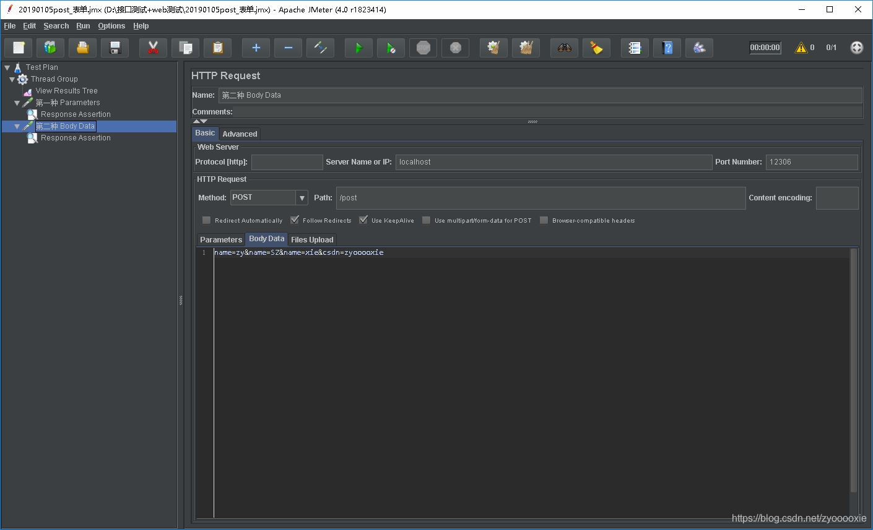
Task: Click the Name field for the request
Action: pos(540,95)
